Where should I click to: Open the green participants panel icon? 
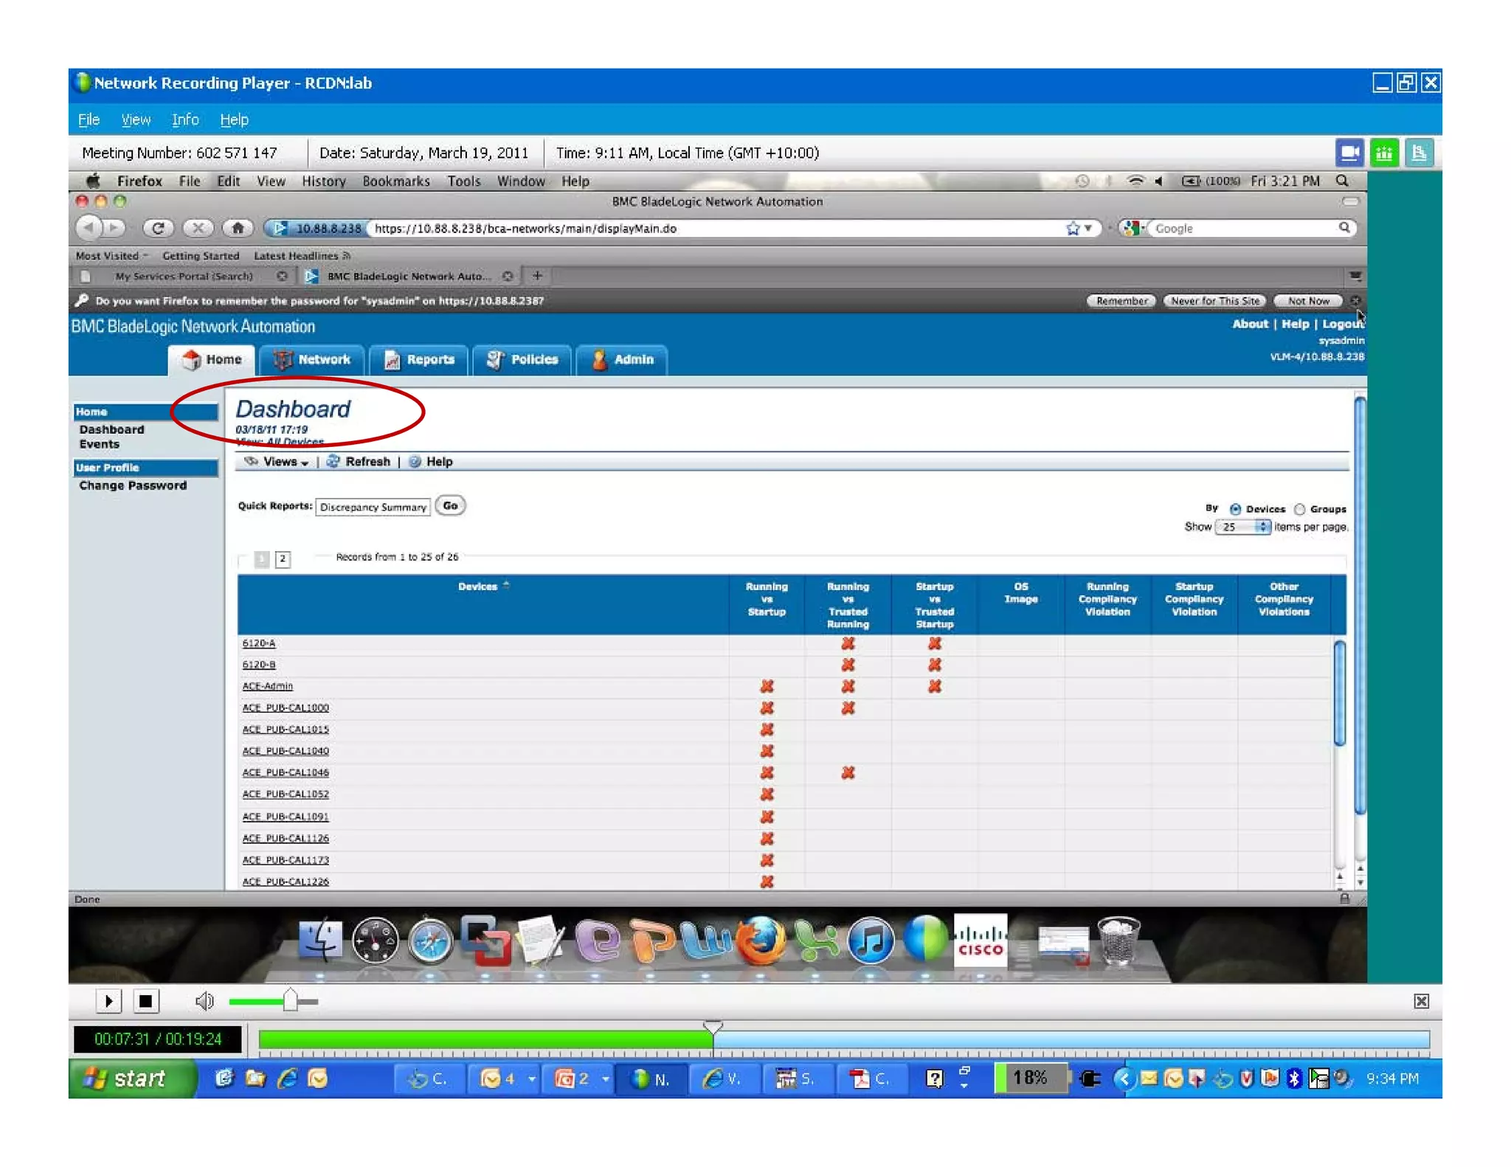[x=1384, y=153]
